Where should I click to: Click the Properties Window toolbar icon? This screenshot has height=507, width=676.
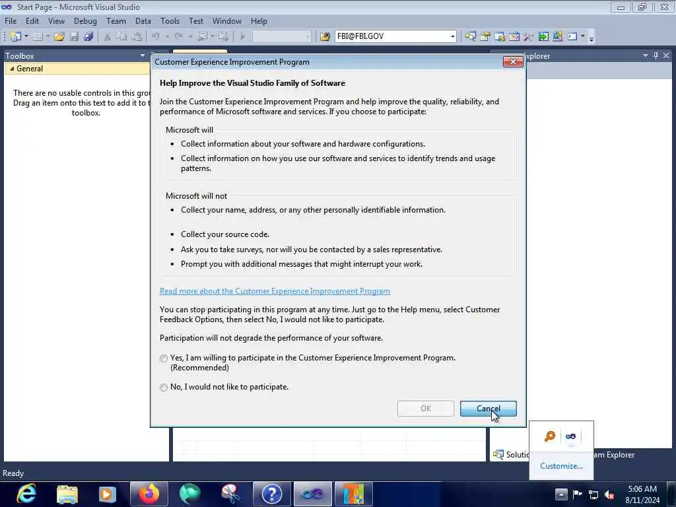(485, 37)
